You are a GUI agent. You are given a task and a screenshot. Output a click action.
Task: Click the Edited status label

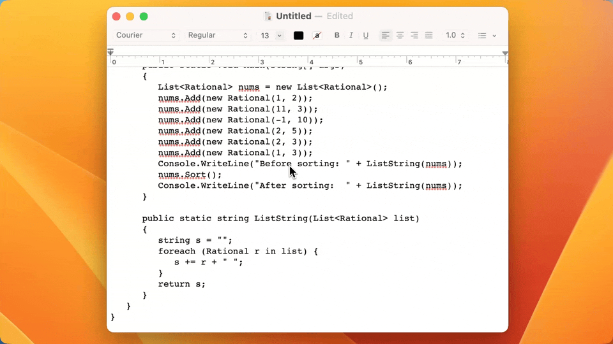point(340,16)
